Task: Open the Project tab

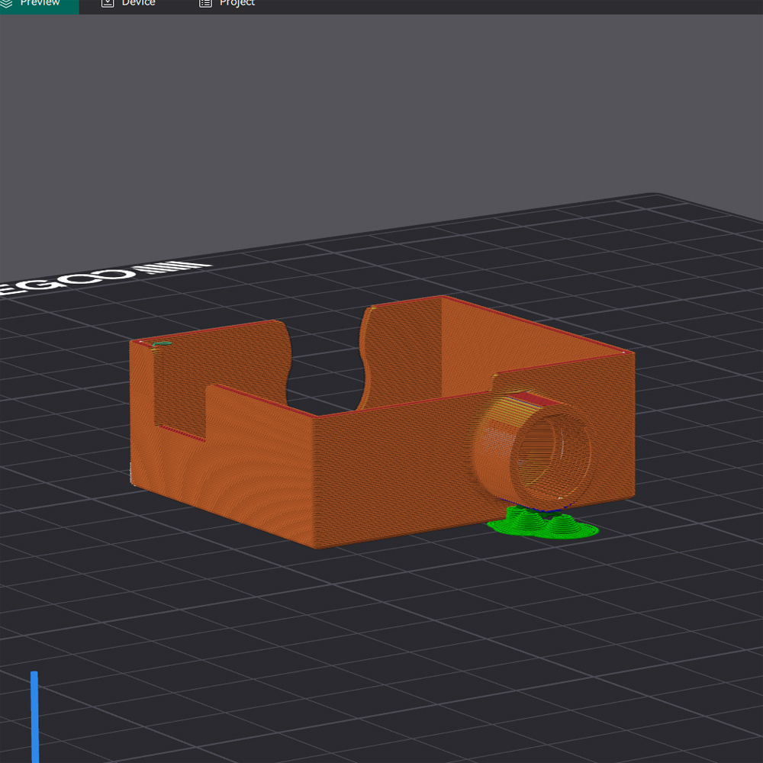Action: click(x=237, y=4)
